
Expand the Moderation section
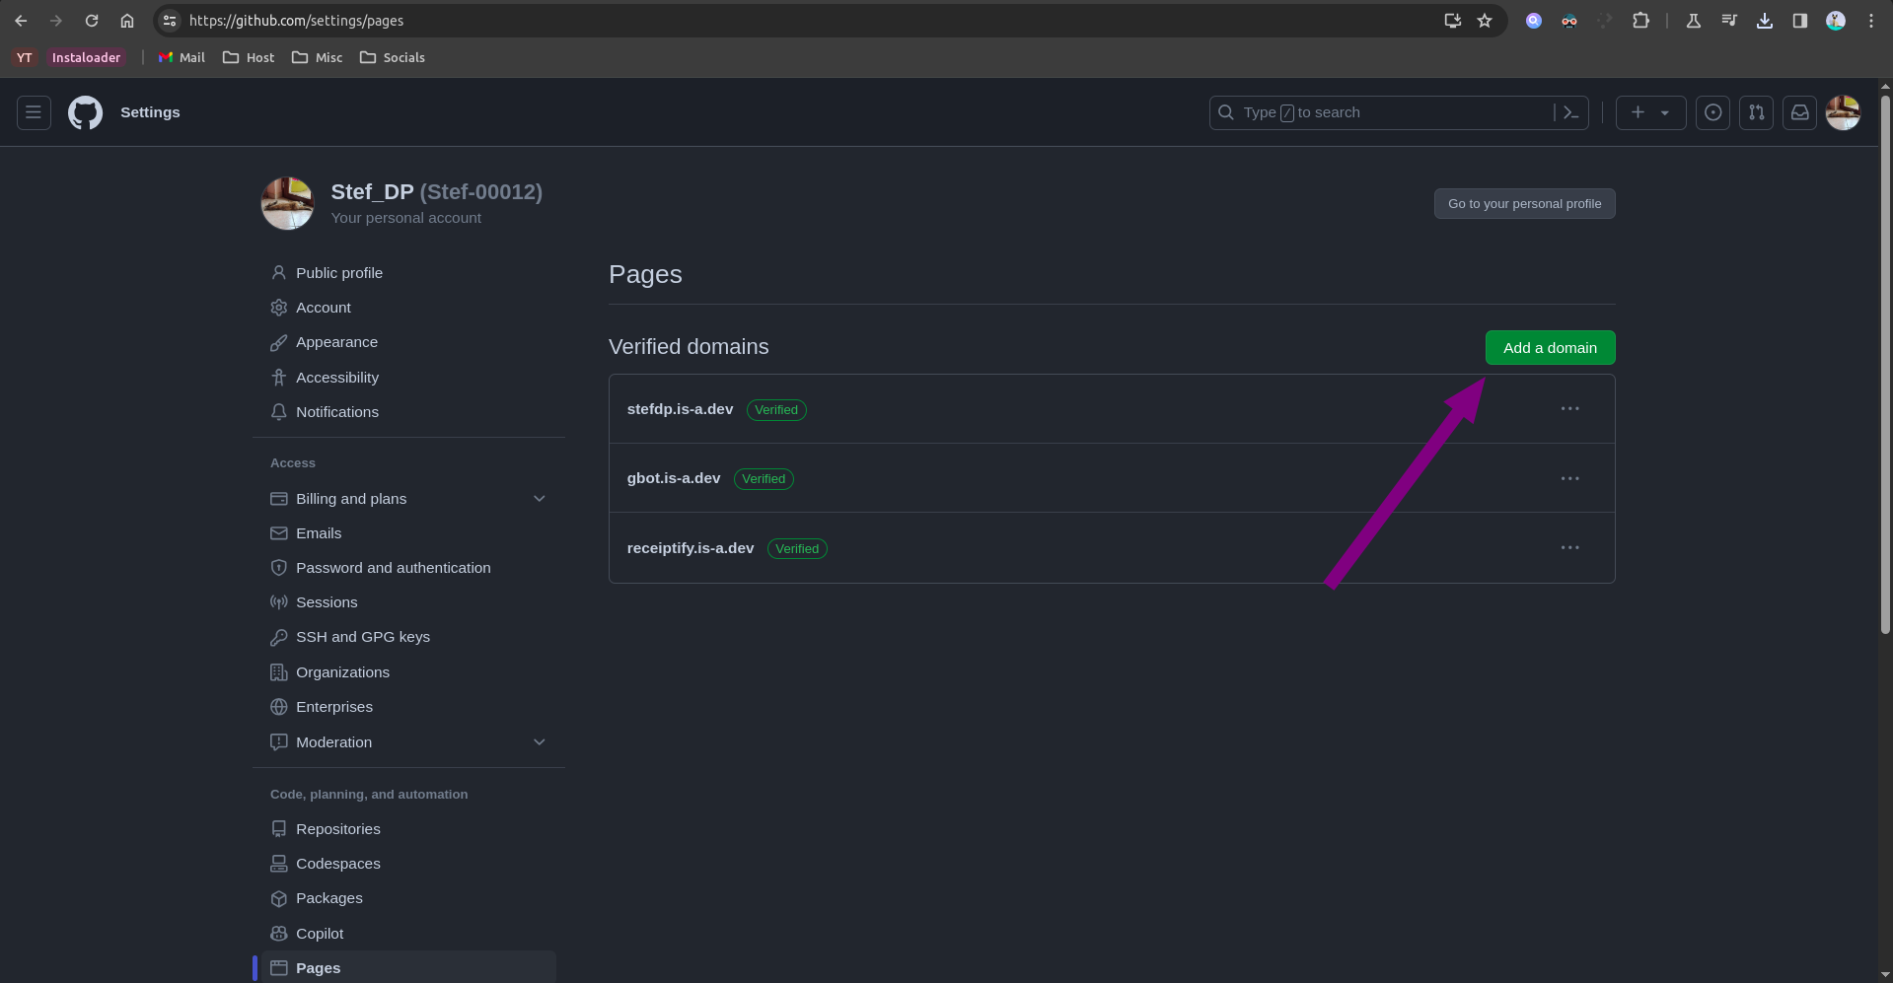click(539, 742)
